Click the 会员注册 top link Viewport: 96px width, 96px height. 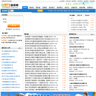68,1
